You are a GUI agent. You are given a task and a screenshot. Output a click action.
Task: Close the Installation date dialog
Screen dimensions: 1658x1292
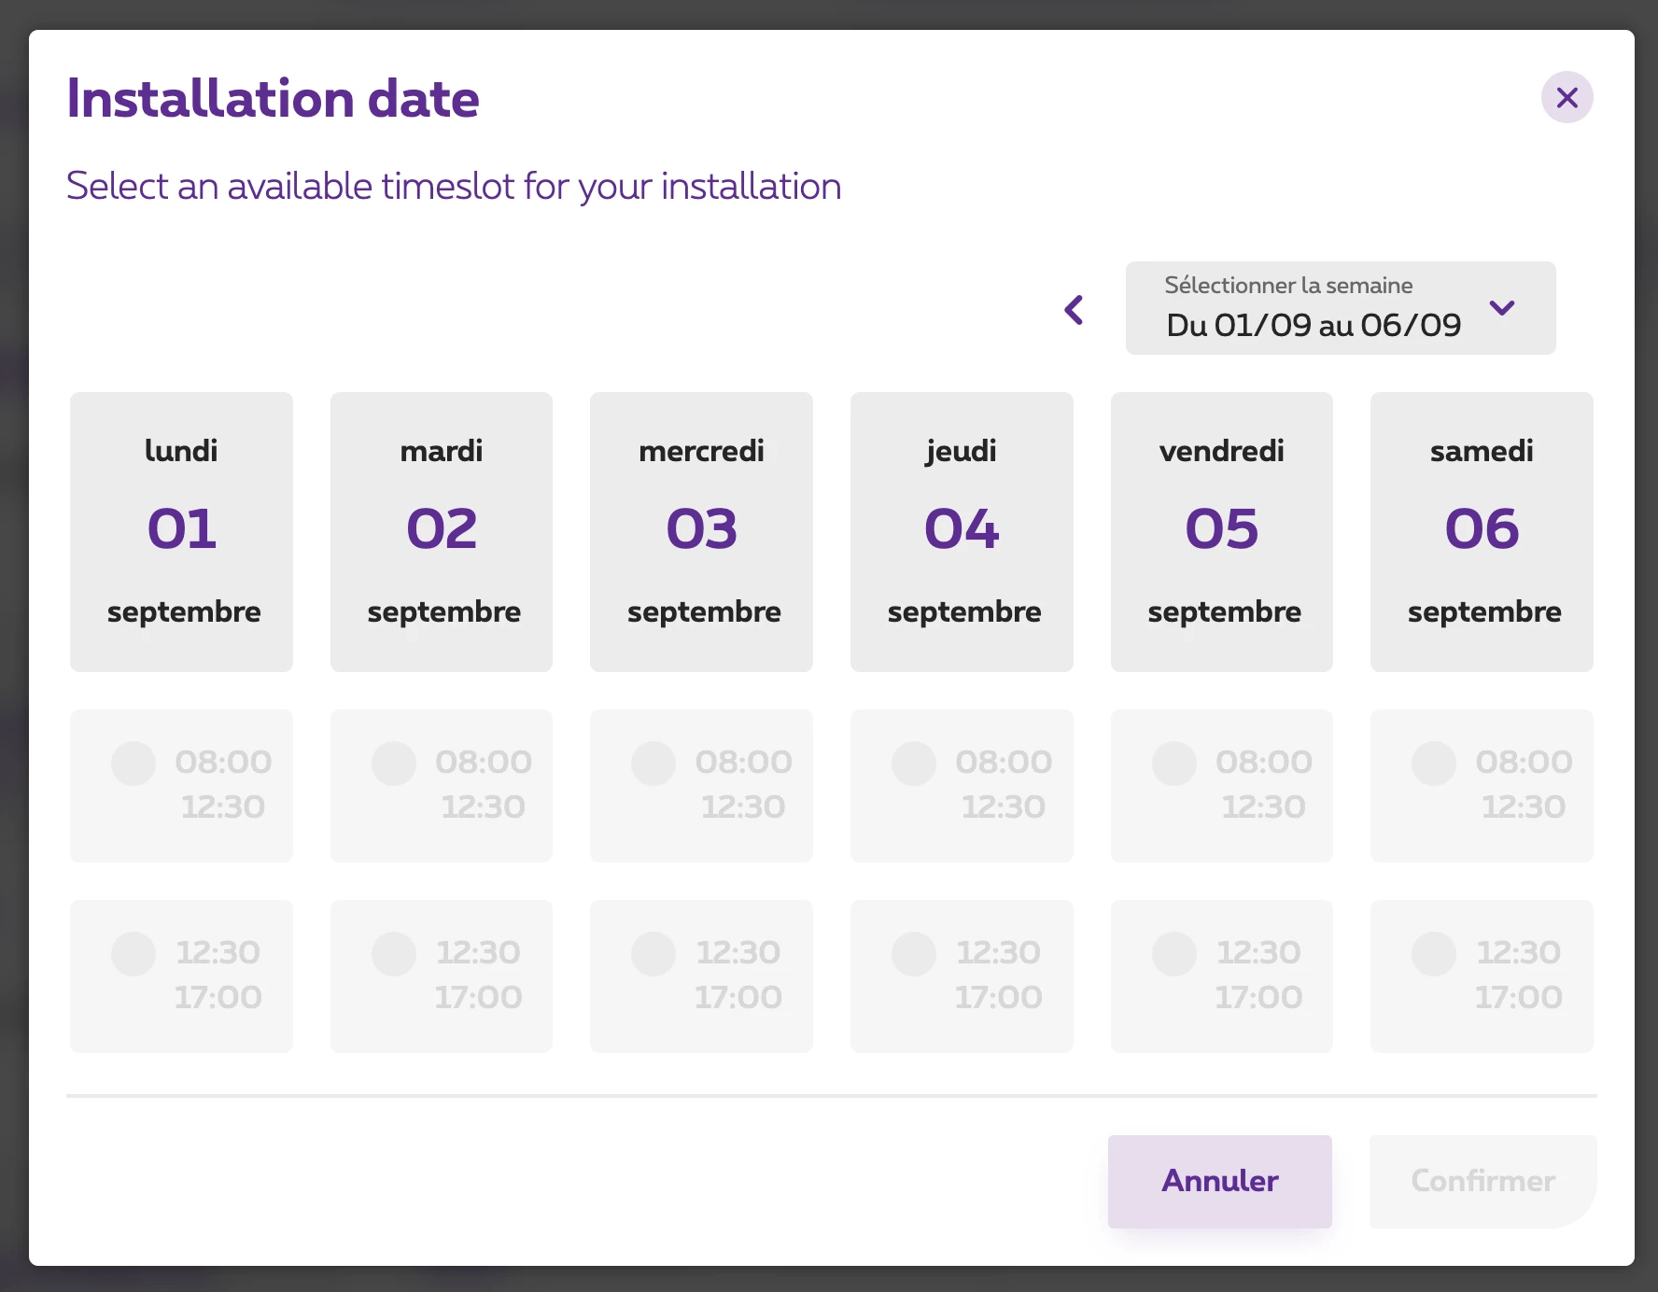pos(1567,97)
